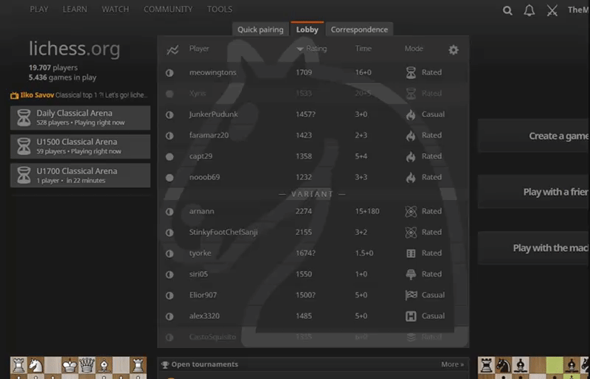Open the notifications bell

pyautogui.click(x=529, y=10)
